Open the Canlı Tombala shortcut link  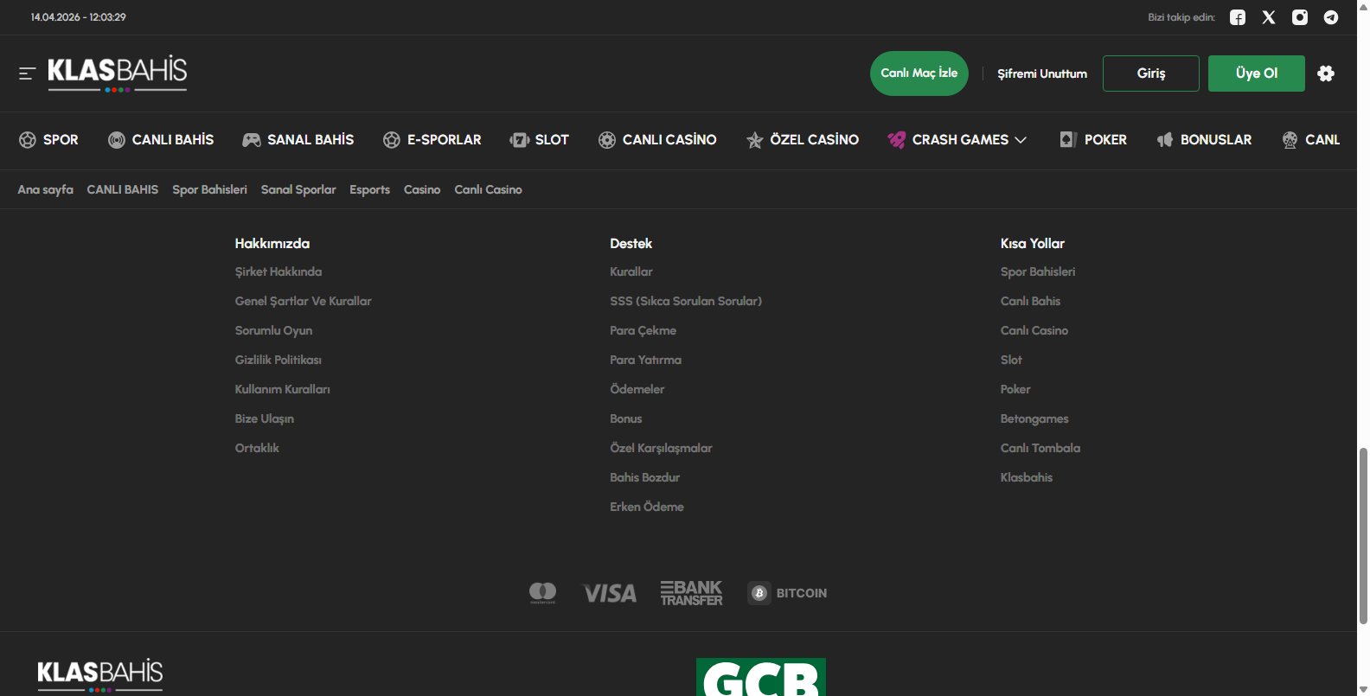coord(1040,448)
